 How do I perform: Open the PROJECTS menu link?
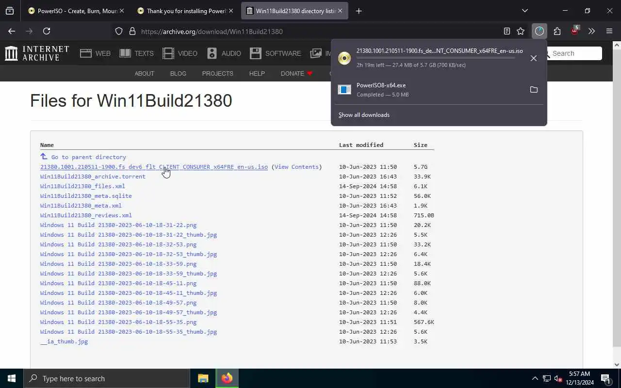tap(217, 74)
